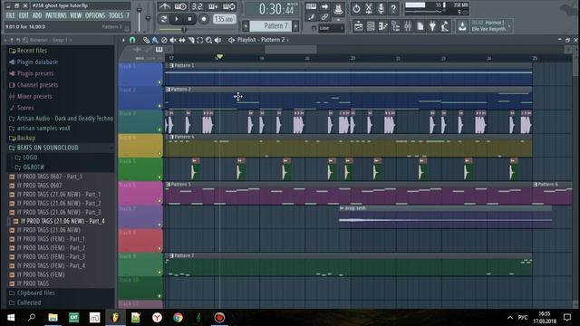Mute Track 5 with its green dot
The image size is (580, 326).
pyautogui.click(x=159, y=177)
